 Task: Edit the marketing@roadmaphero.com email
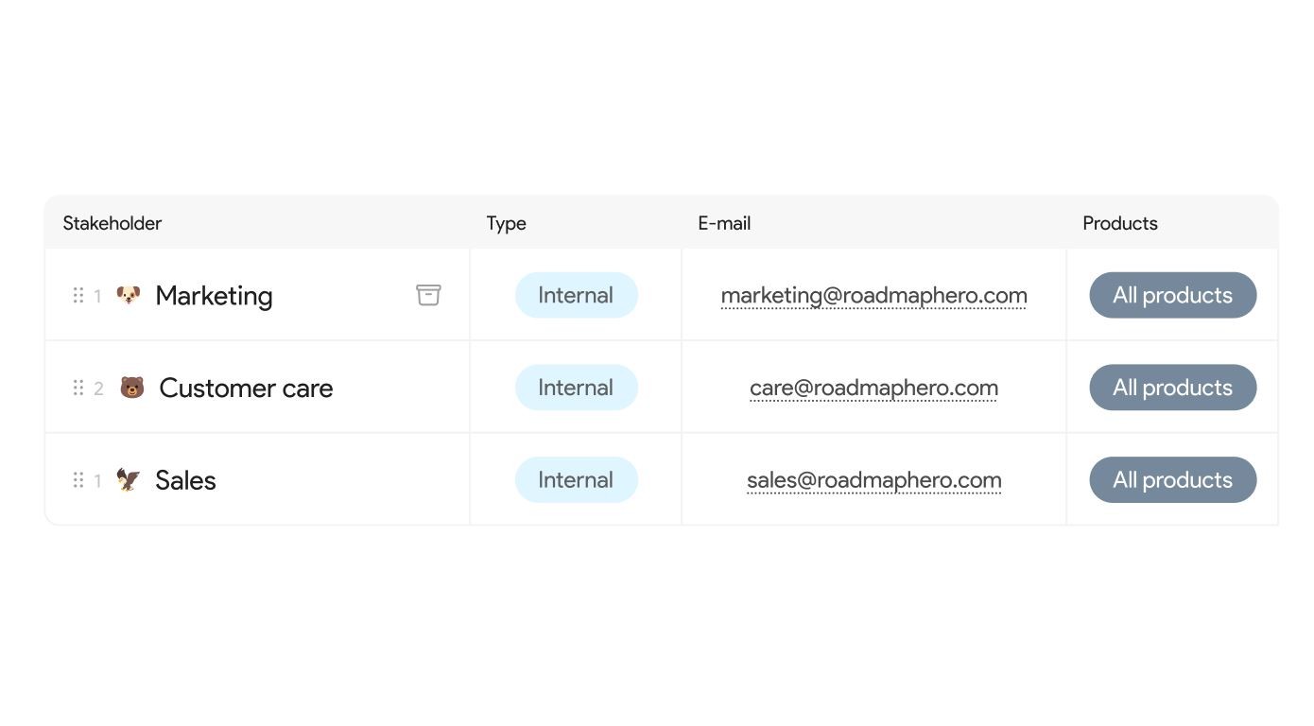pyautogui.click(x=874, y=296)
